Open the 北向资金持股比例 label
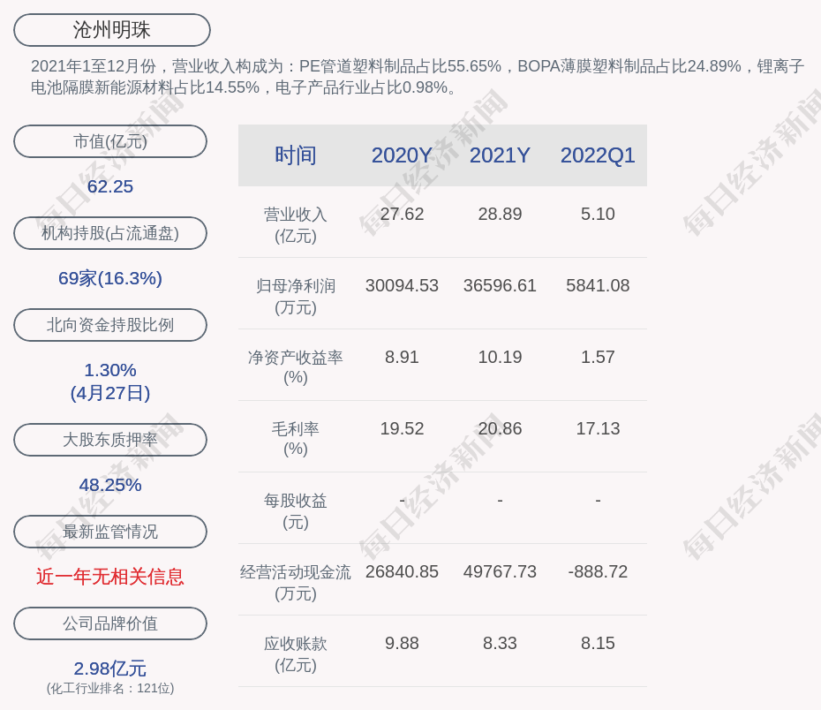Screen dimensions: 821x710 click(x=110, y=325)
